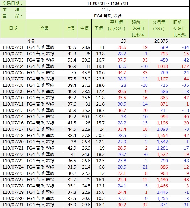Image resolution: width=190 pixels, height=208 pixels.
Task: Select the 110/07/18 date cell
Action: click(13, 135)
